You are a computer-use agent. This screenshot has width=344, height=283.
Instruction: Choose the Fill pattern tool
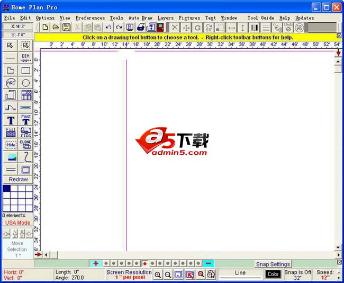pyautogui.click(x=10, y=132)
